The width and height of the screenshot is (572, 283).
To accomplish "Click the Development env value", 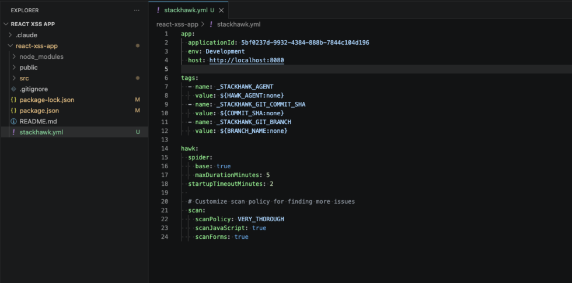I will click(x=225, y=51).
